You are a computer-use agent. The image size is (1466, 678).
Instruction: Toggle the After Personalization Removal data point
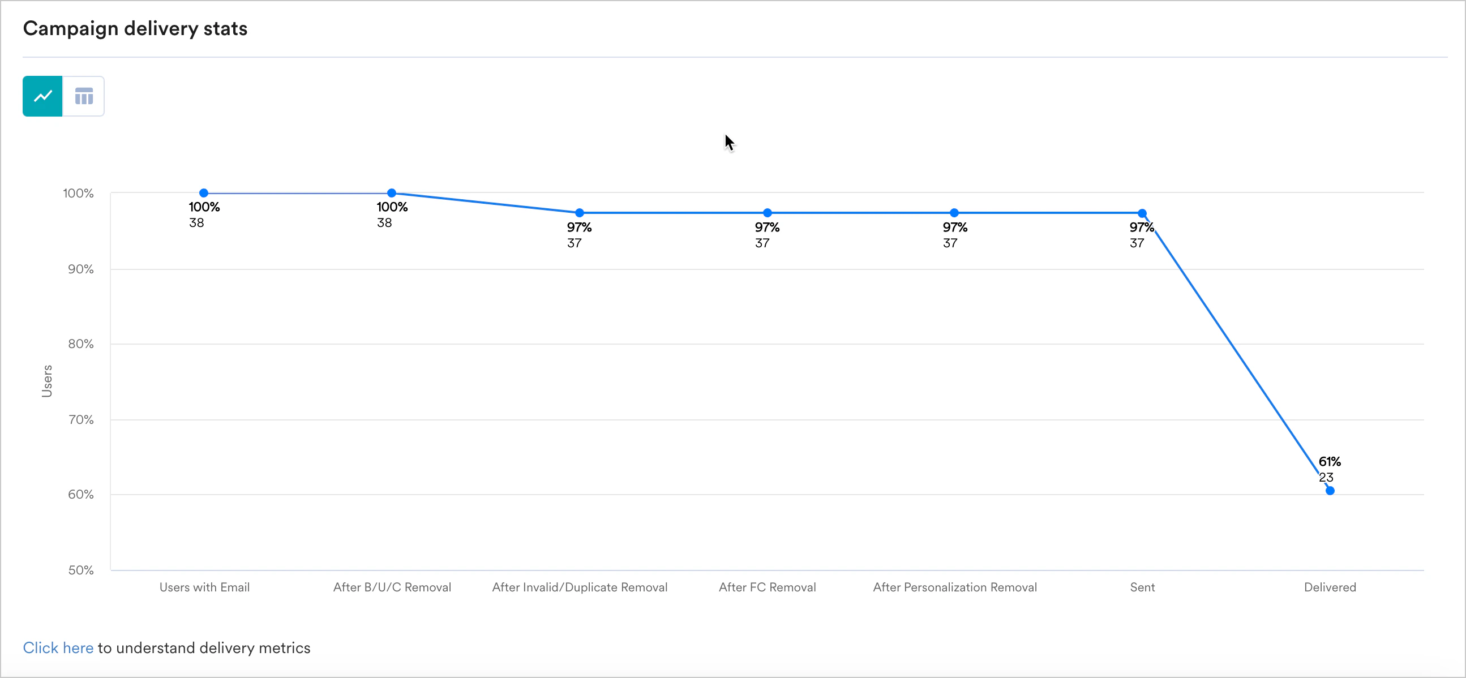tap(954, 213)
